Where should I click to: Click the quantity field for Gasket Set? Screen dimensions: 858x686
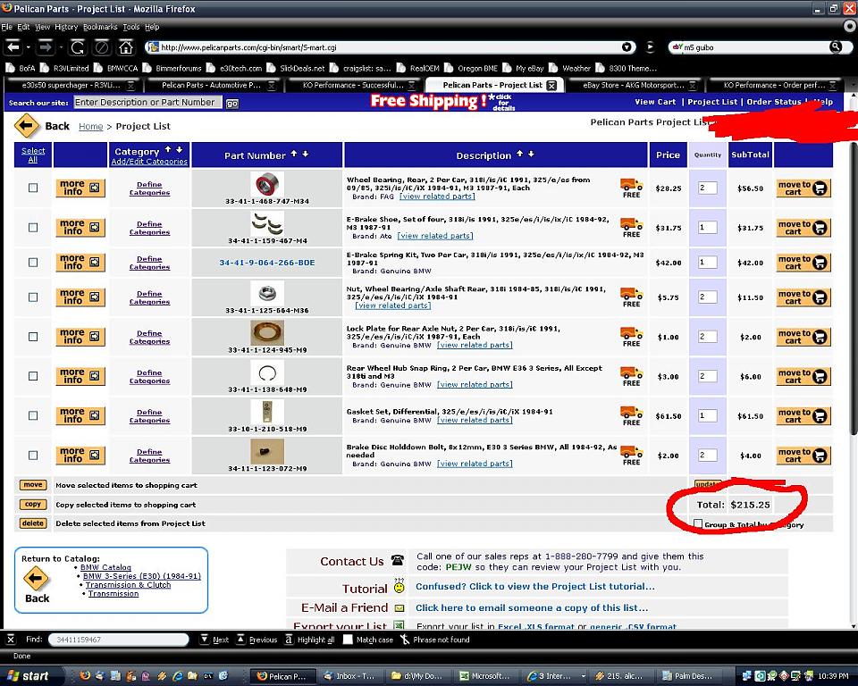coord(707,415)
